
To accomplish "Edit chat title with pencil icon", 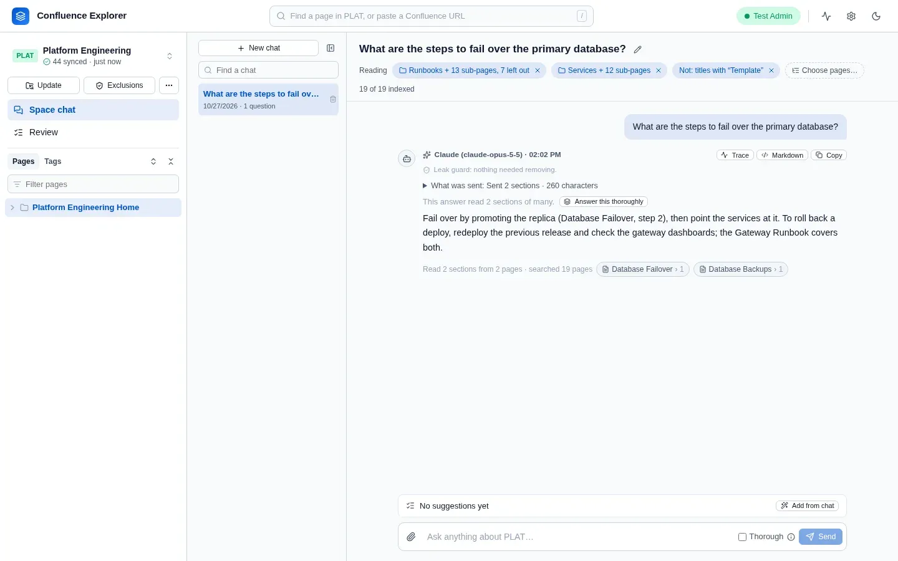I will 637,49.
